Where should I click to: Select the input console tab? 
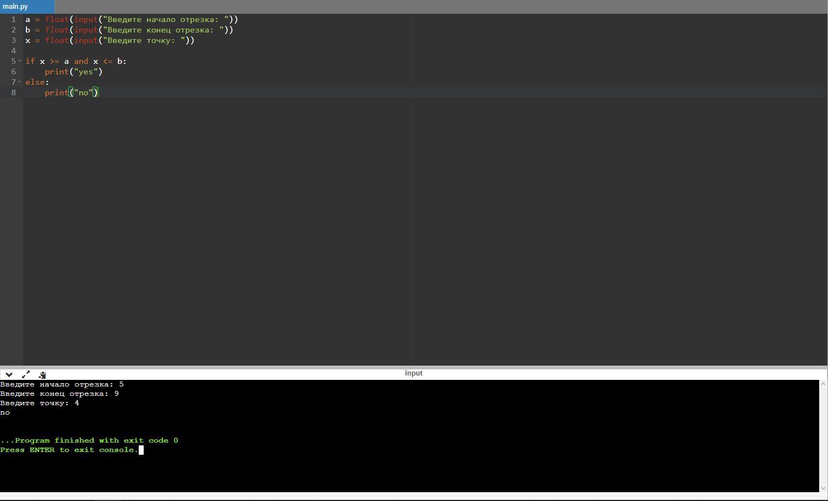(413, 373)
